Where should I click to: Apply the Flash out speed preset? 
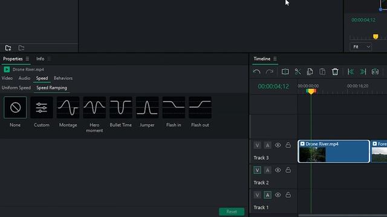tap(200, 107)
